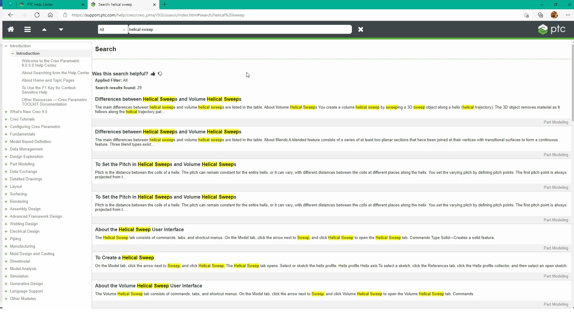Open About Searching from the Help Center
The image size is (574, 323).
point(56,73)
